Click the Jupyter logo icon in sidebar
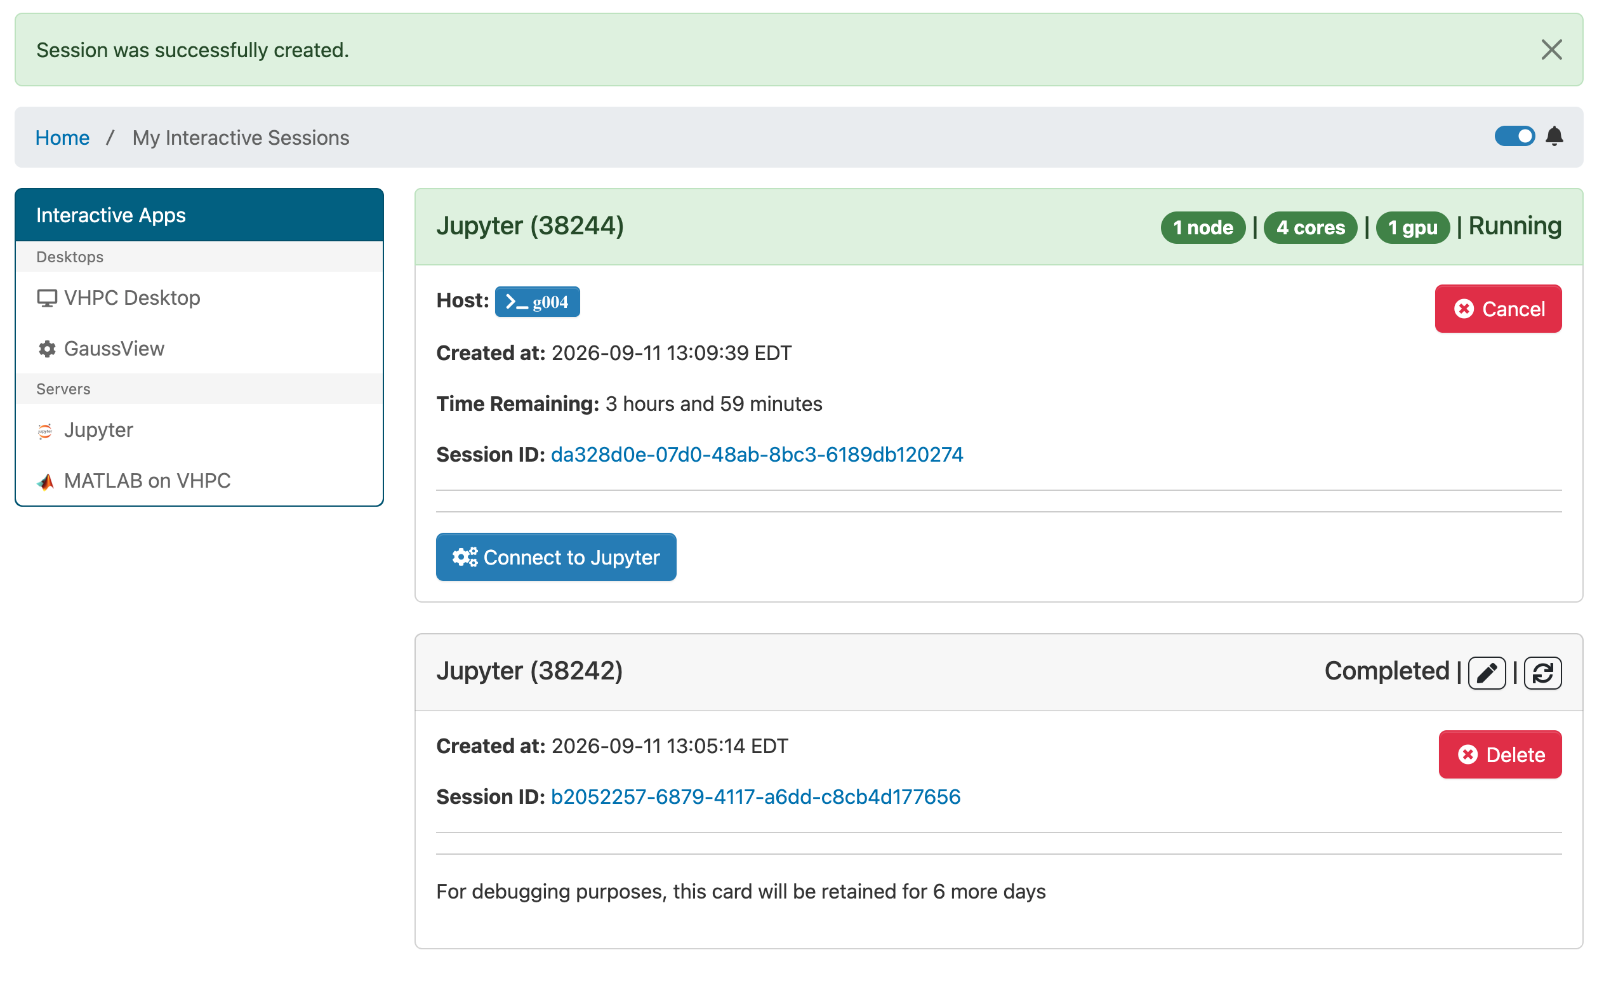The width and height of the screenshot is (1597, 983). (x=45, y=431)
